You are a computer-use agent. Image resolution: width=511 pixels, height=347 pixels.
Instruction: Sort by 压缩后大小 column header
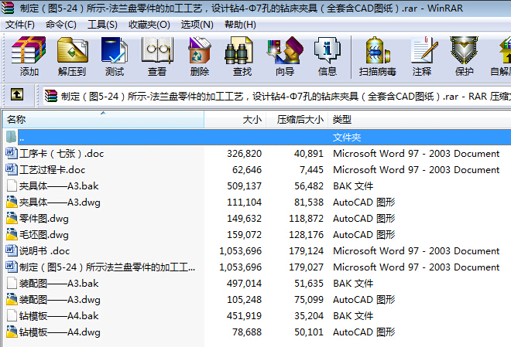pyautogui.click(x=297, y=119)
